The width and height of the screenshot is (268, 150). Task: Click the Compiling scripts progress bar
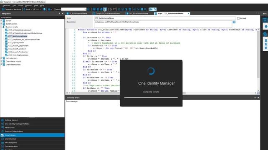(x=151, y=97)
